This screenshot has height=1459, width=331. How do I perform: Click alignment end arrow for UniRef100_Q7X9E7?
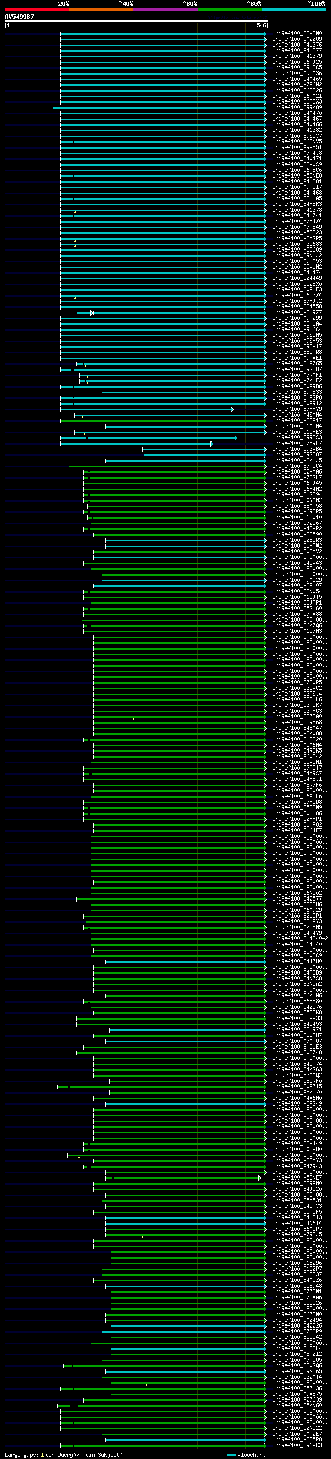pos(212,444)
